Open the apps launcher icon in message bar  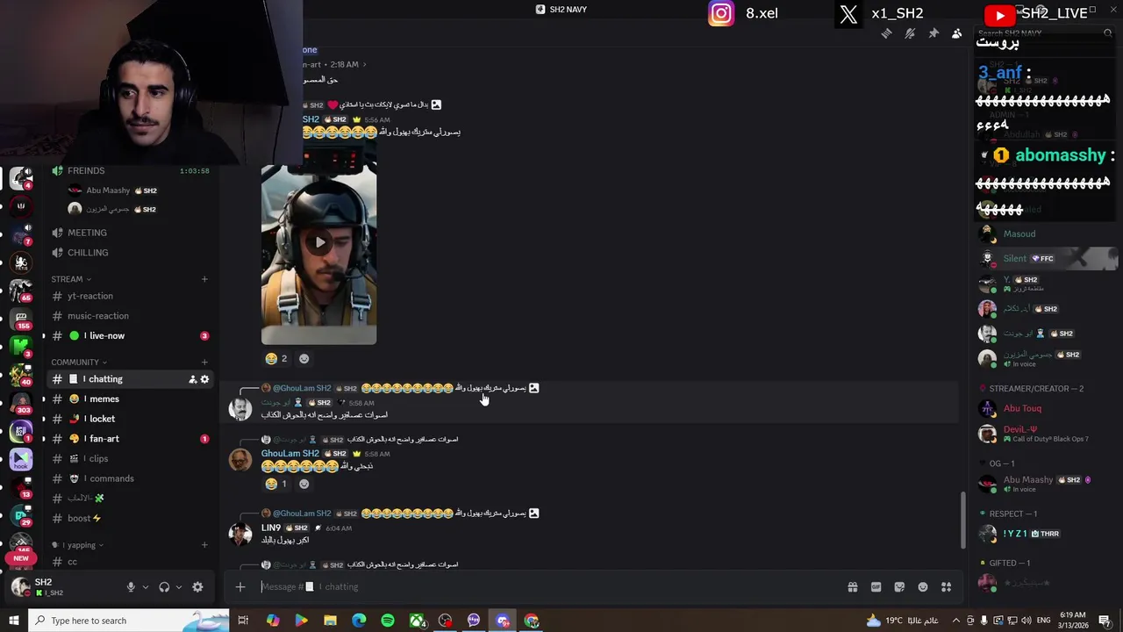tap(947, 587)
